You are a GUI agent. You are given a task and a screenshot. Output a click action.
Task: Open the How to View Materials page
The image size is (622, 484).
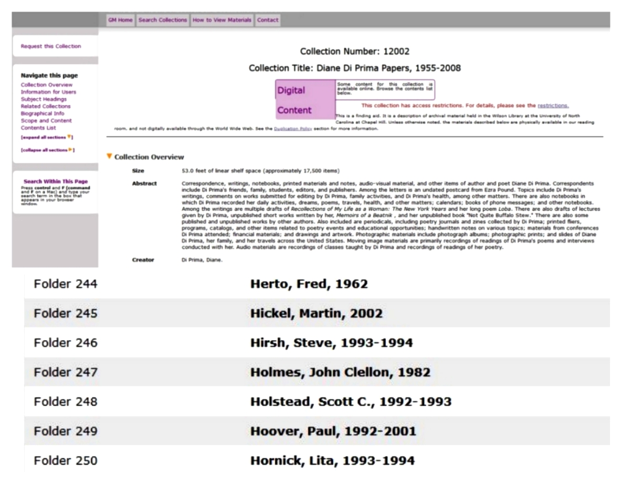coord(222,20)
